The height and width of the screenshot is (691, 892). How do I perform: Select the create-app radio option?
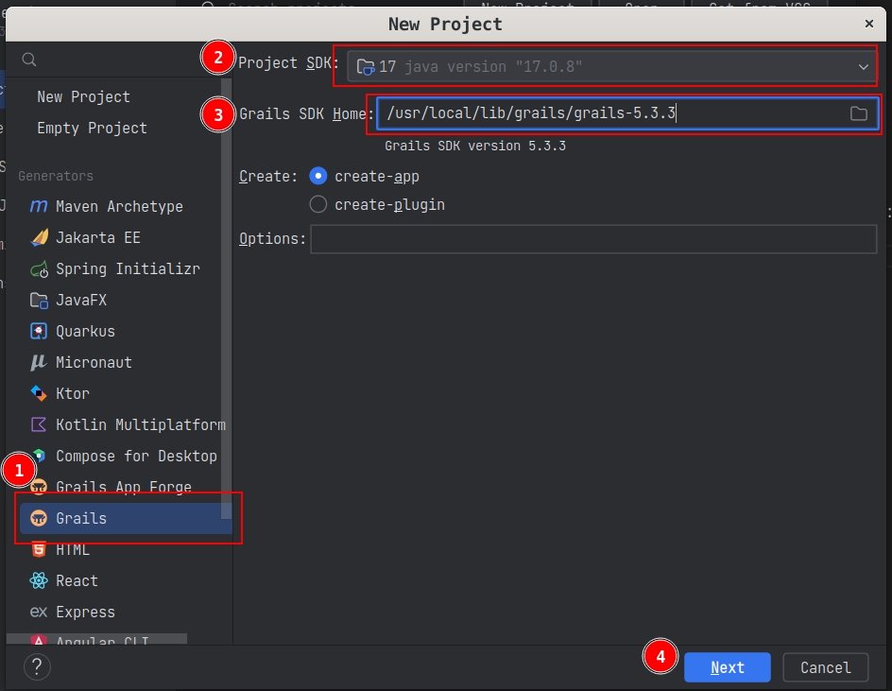[318, 177]
